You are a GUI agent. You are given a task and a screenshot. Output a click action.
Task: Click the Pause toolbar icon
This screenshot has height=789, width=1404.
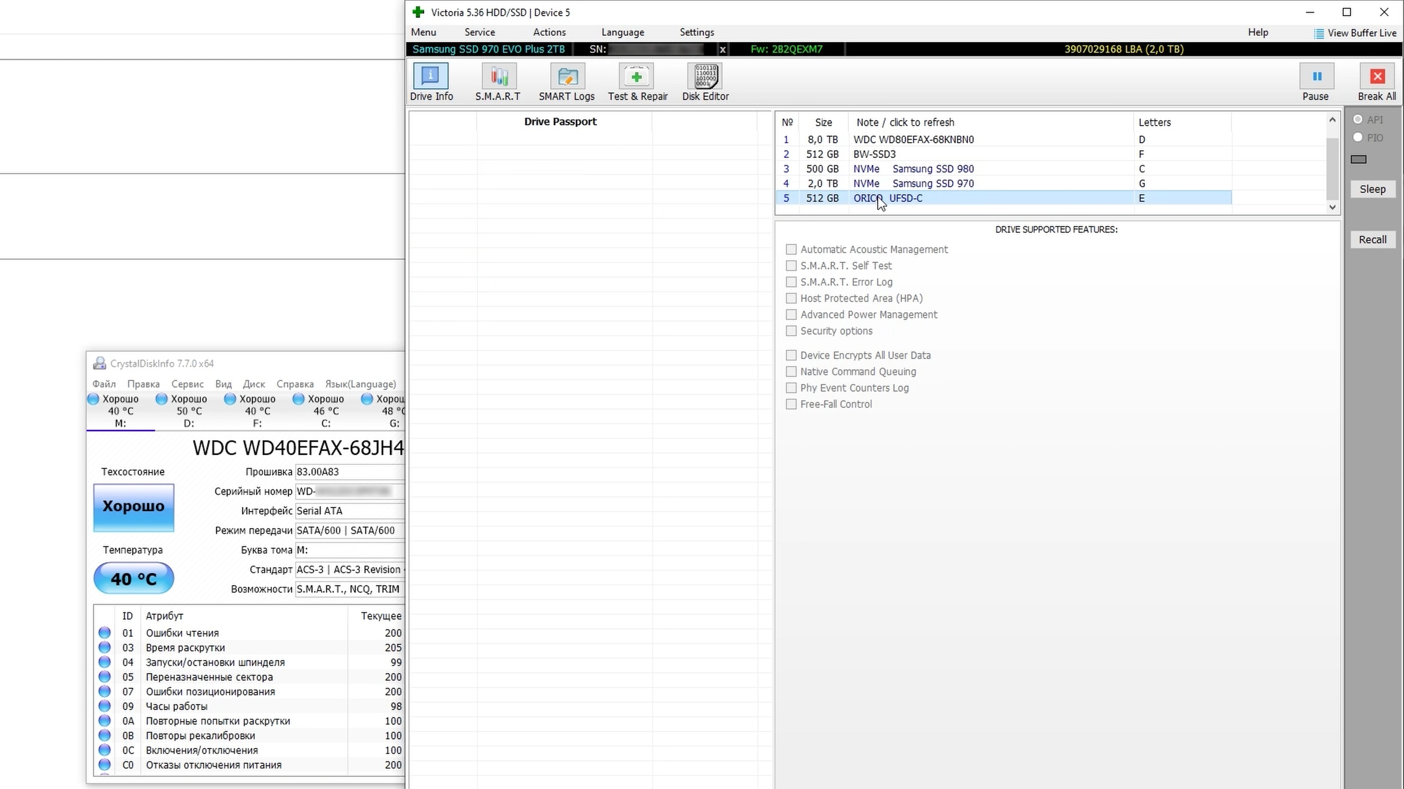tap(1317, 76)
